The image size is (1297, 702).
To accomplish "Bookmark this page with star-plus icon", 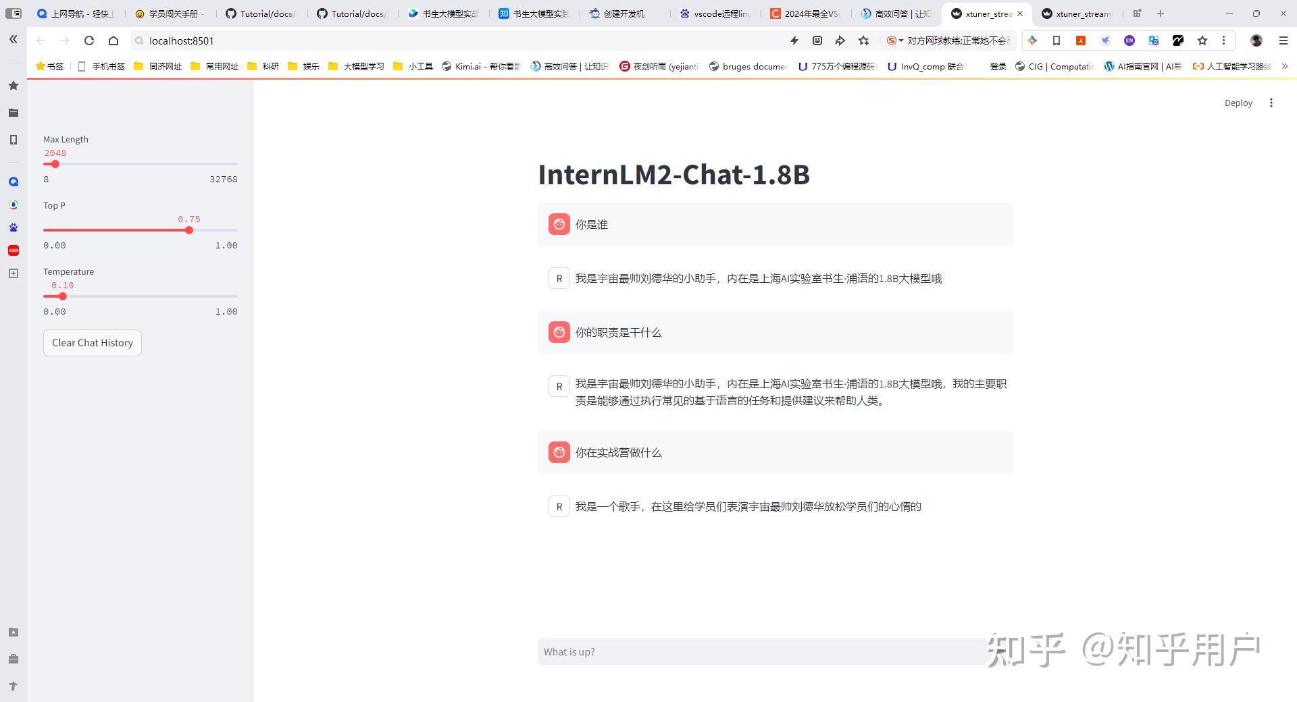I will pyautogui.click(x=864, y=40).
